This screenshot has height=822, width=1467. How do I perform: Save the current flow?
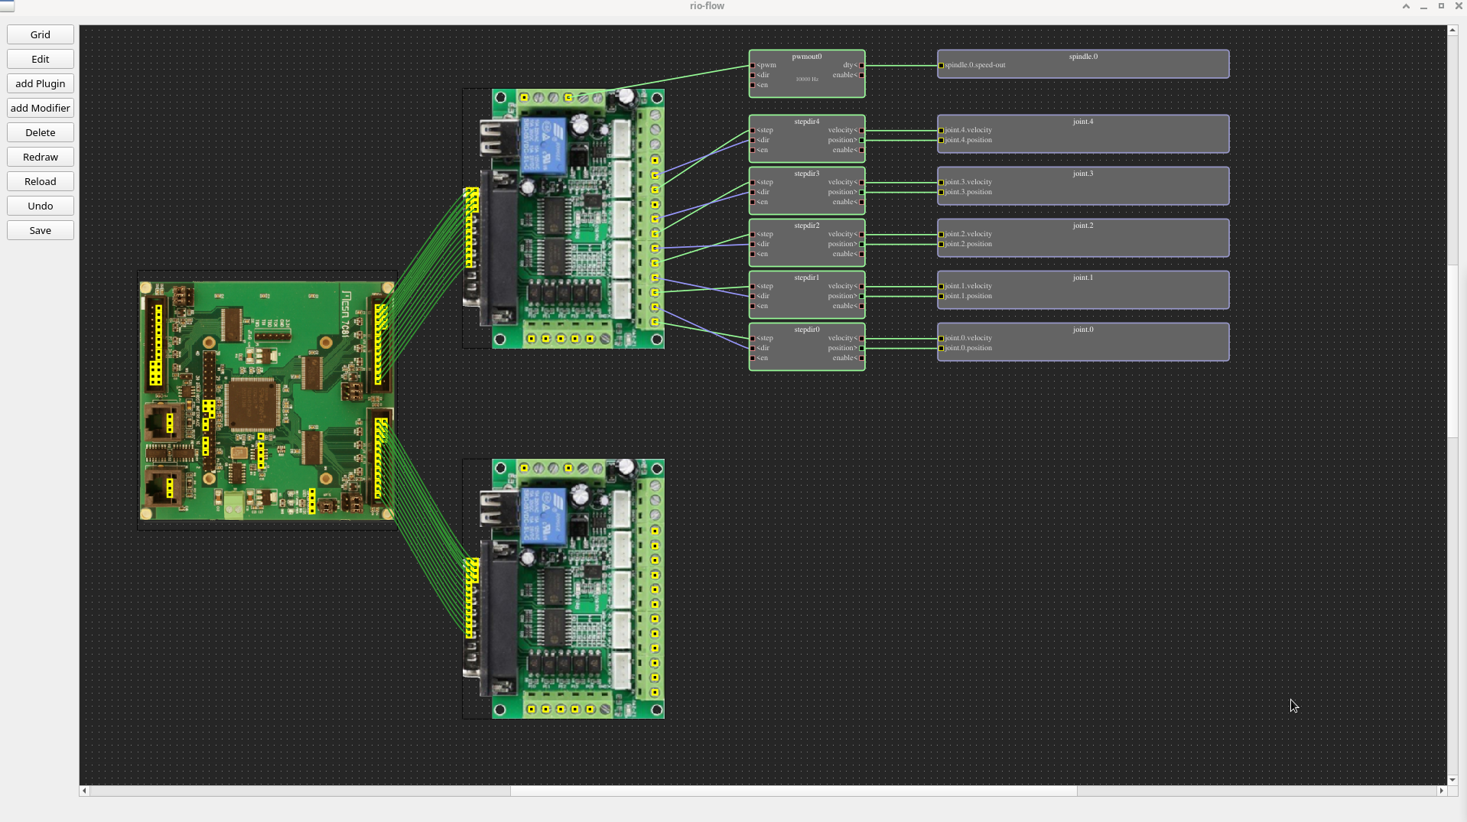(x=41, y=230)
